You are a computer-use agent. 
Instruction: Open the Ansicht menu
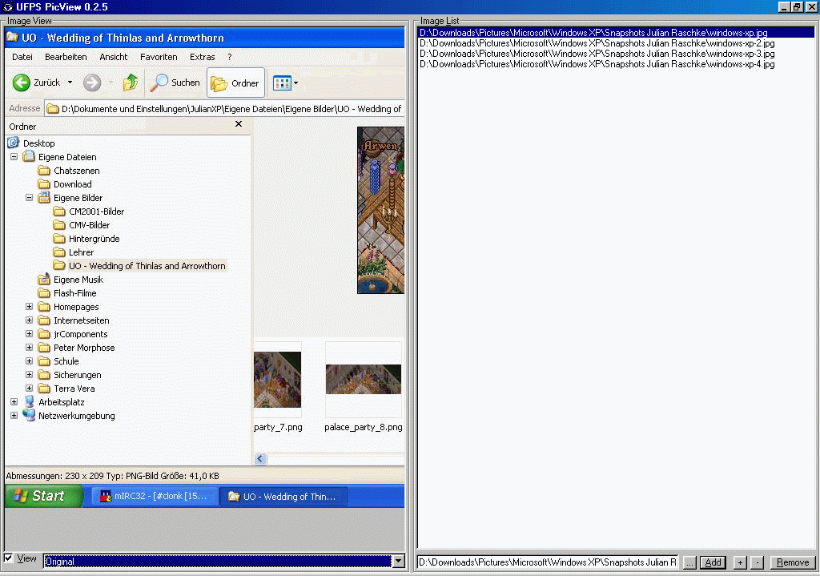click(x=114, y=57)
